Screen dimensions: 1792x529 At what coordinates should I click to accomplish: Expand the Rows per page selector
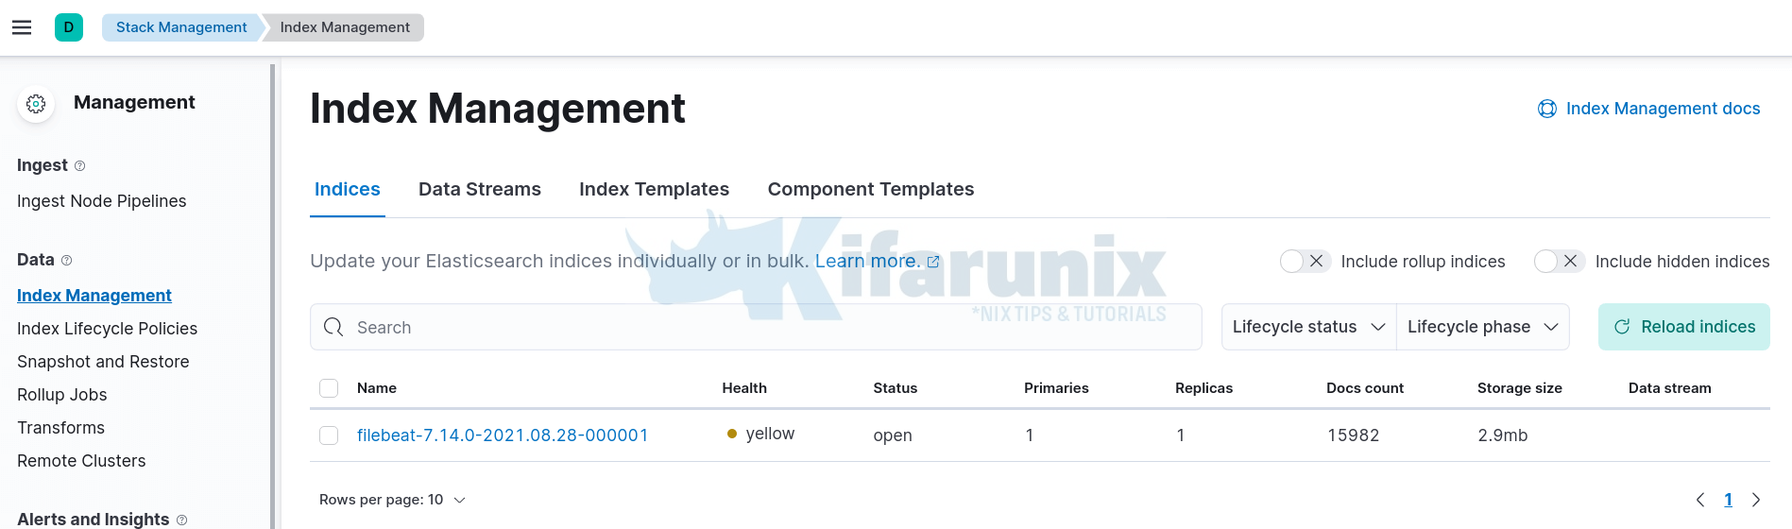coord(392,500)
